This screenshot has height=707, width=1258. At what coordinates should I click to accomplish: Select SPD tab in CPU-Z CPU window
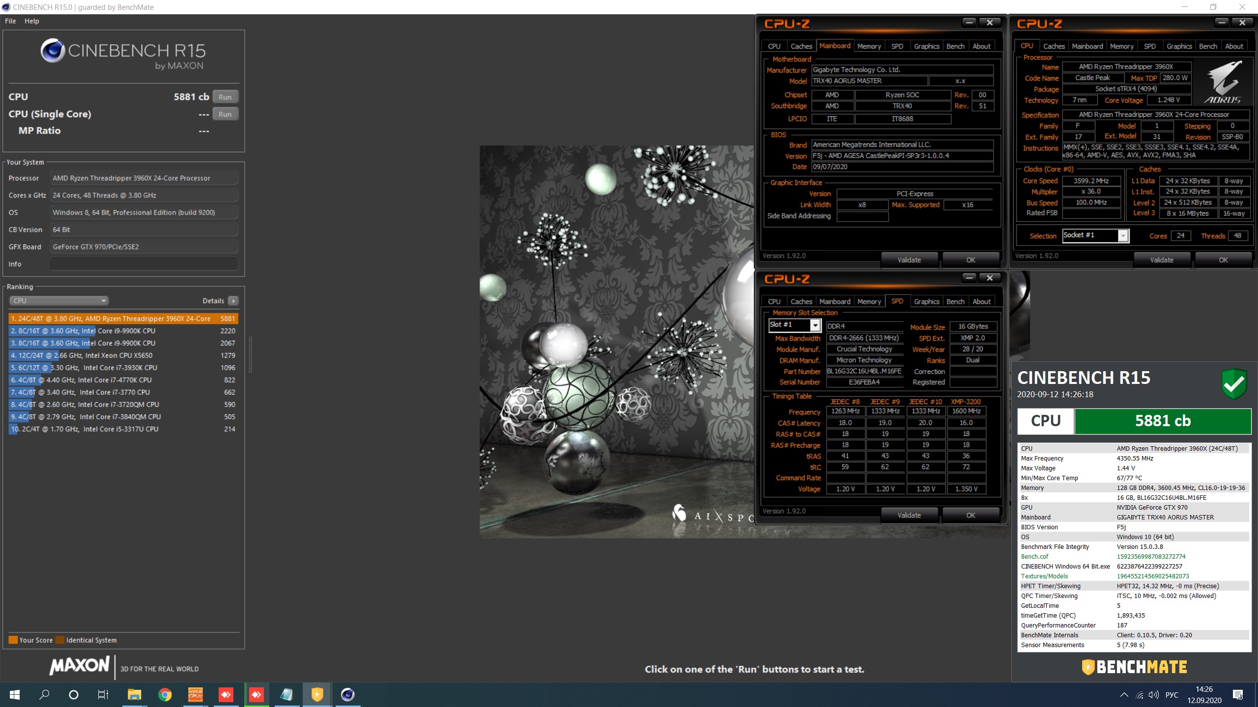[1149, 46]
